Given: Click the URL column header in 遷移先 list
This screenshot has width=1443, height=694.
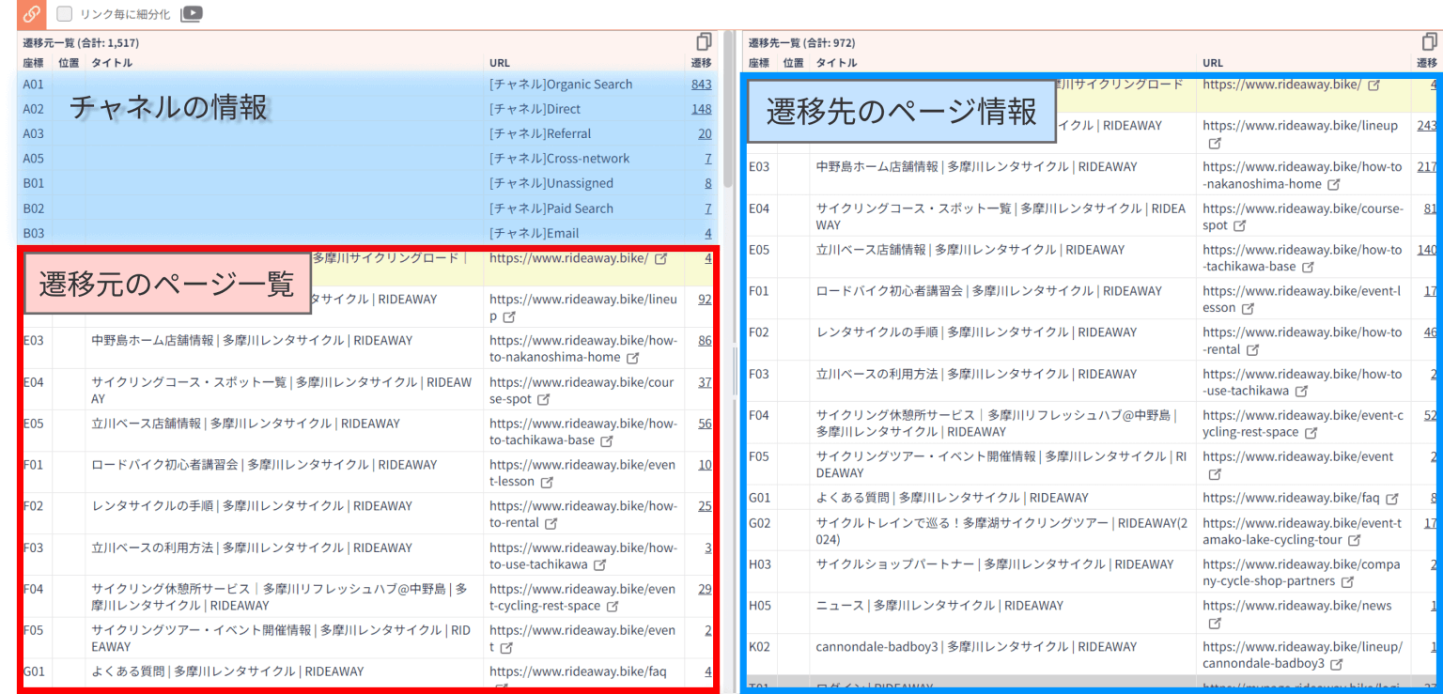Looking at the screenshot, I should (1213, 63).
